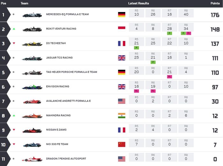The height and width of the screenshot is (166, 223).
Task: Click the green up arrow for Venturi
Action: pyautogui.click(x=14, y=29)
